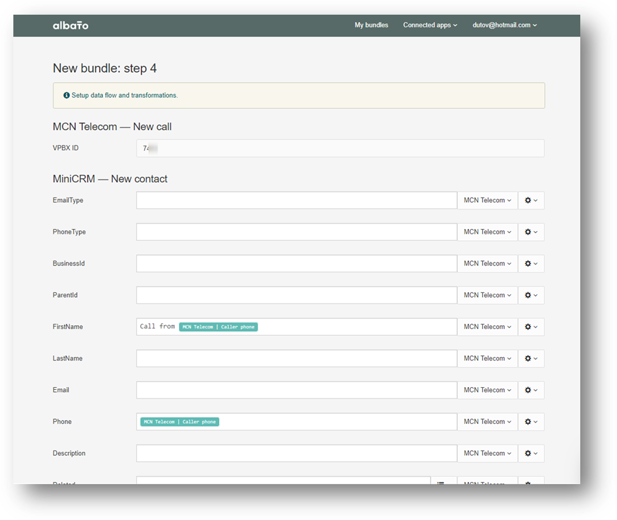
Task: Open the gear settings for PhoneType
Action: [531, 232]
